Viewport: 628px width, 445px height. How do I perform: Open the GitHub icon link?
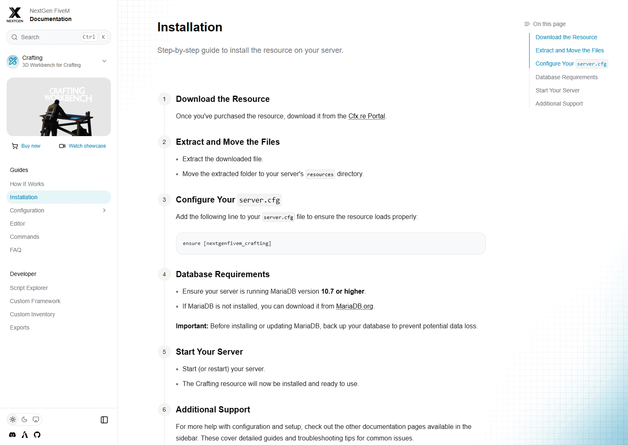37,435
